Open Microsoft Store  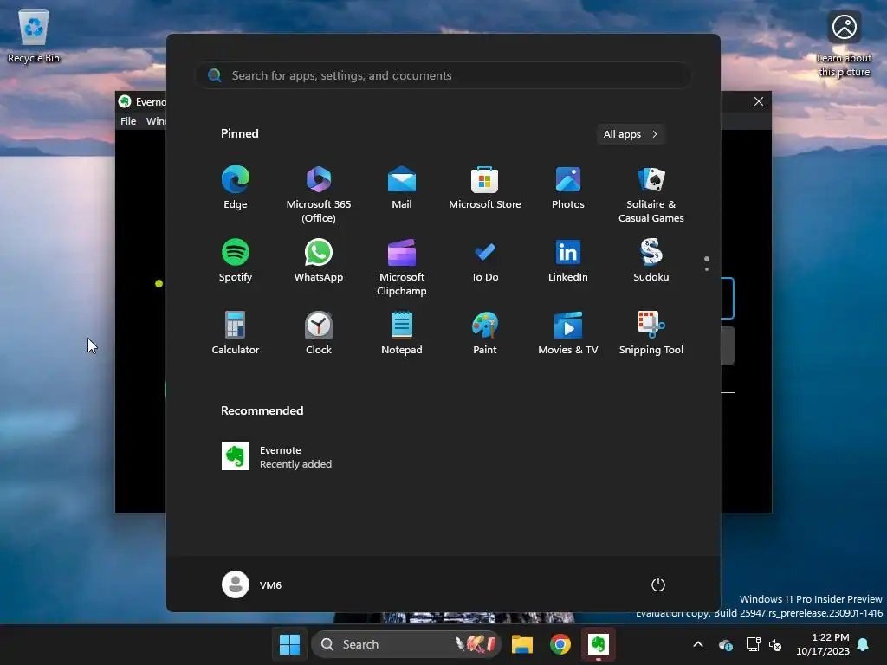click(x=485, y=188)
